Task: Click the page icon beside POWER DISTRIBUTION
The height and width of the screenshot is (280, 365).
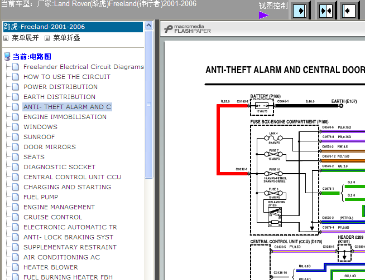Action: click(16, 87)
